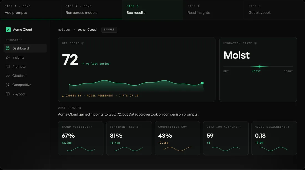Click the Dashboard grid icon in sidebar

[8, 48]
